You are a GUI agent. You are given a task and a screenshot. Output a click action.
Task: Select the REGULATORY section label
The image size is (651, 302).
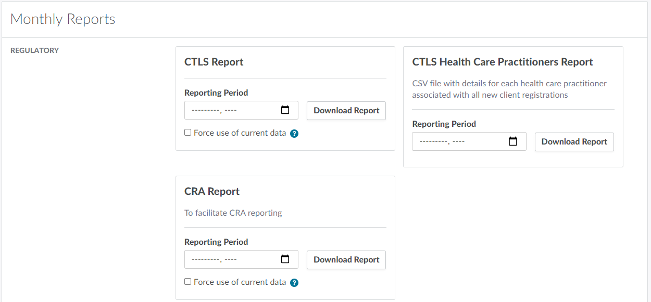pyautogui.click(x=35, y=50)
